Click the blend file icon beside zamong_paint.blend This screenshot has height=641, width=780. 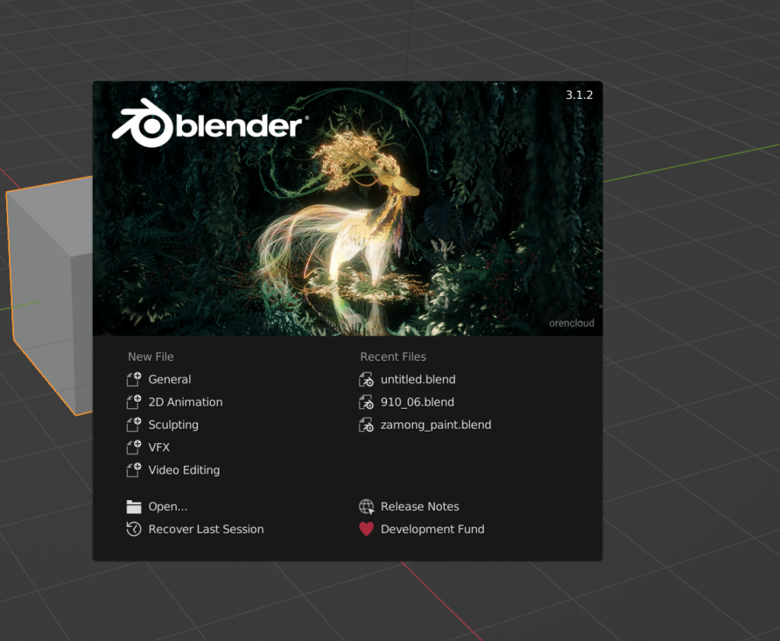pos(366,425)
